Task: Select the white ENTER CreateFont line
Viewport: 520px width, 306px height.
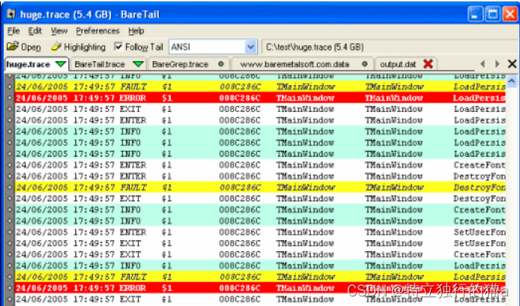Action: [260, 165]
